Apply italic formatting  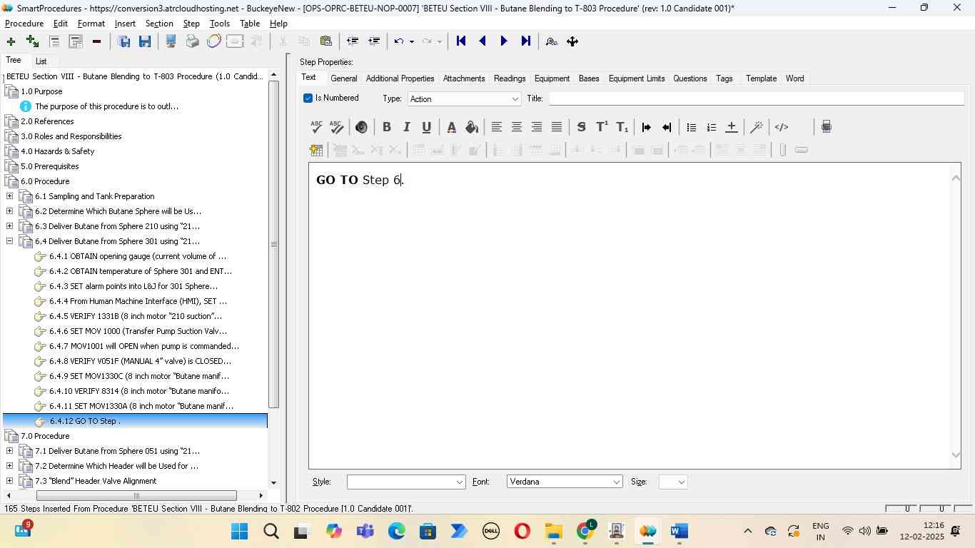coord(407,127)
